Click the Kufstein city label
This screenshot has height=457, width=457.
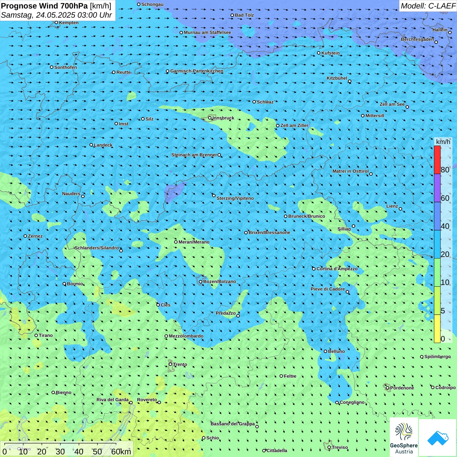[330, 53]
